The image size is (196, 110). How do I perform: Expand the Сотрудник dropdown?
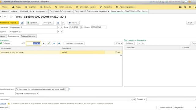coord(58,32)
